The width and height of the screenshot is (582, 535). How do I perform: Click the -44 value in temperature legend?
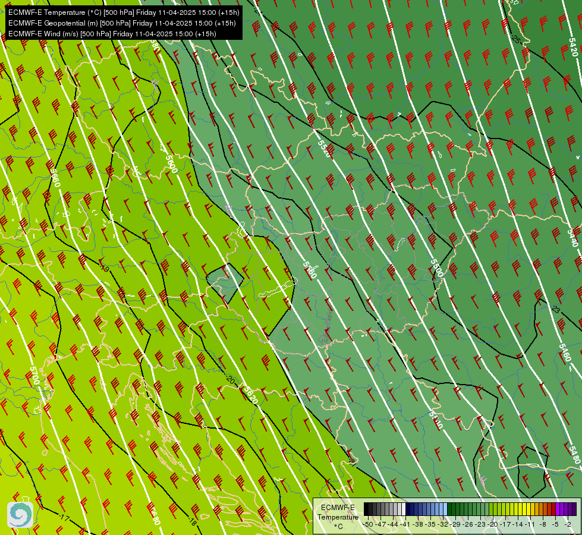393,524
